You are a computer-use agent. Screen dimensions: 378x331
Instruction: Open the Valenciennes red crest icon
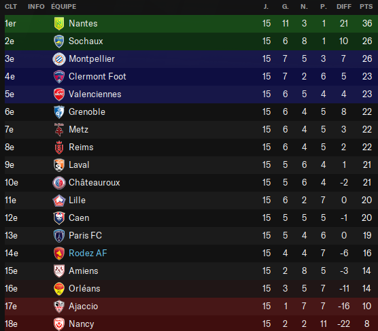[x=59, y=94]
